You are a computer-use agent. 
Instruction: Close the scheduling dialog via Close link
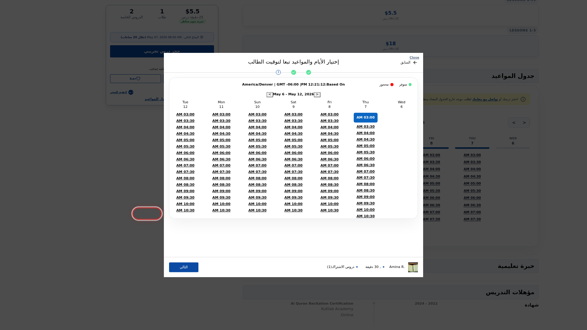pos(414,57)
